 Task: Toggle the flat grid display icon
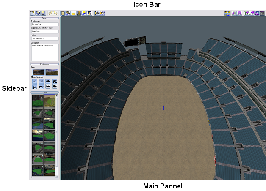tap(234, 13)
